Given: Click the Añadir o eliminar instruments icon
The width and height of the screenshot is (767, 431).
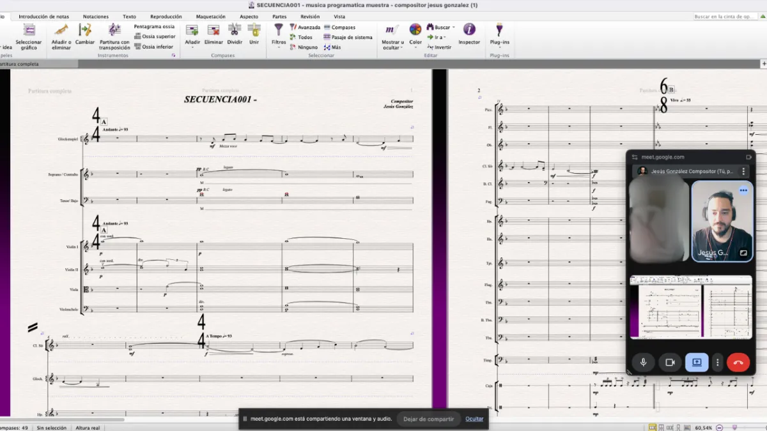Looking at the screenshot, I should pos(61,31).
